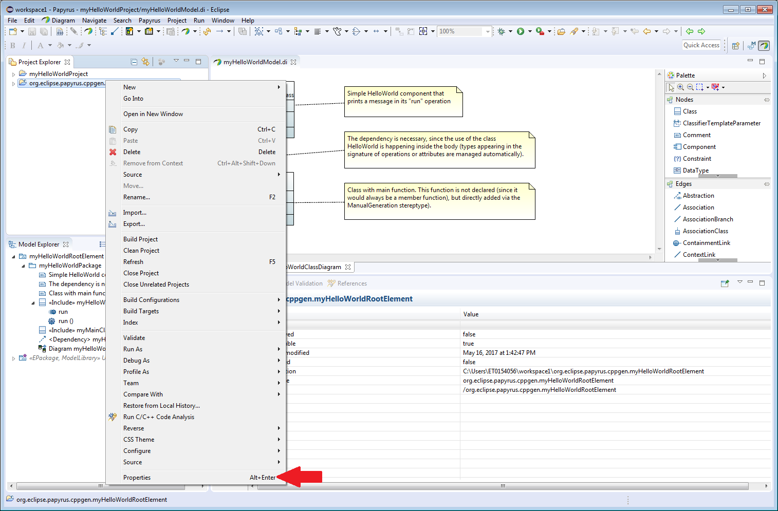Collapse the «Include» myHelloW class node
The image size is (778, 511).
point(33,303)
